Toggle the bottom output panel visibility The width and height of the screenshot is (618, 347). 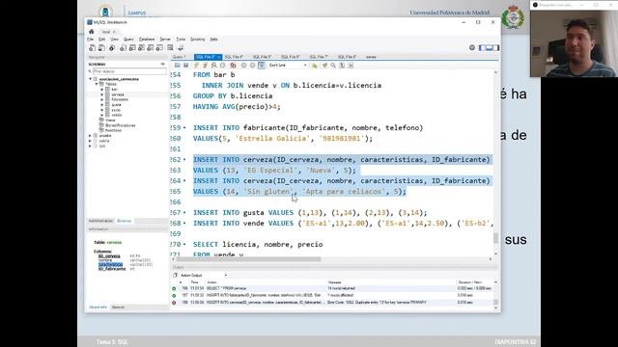coord(490,47)
